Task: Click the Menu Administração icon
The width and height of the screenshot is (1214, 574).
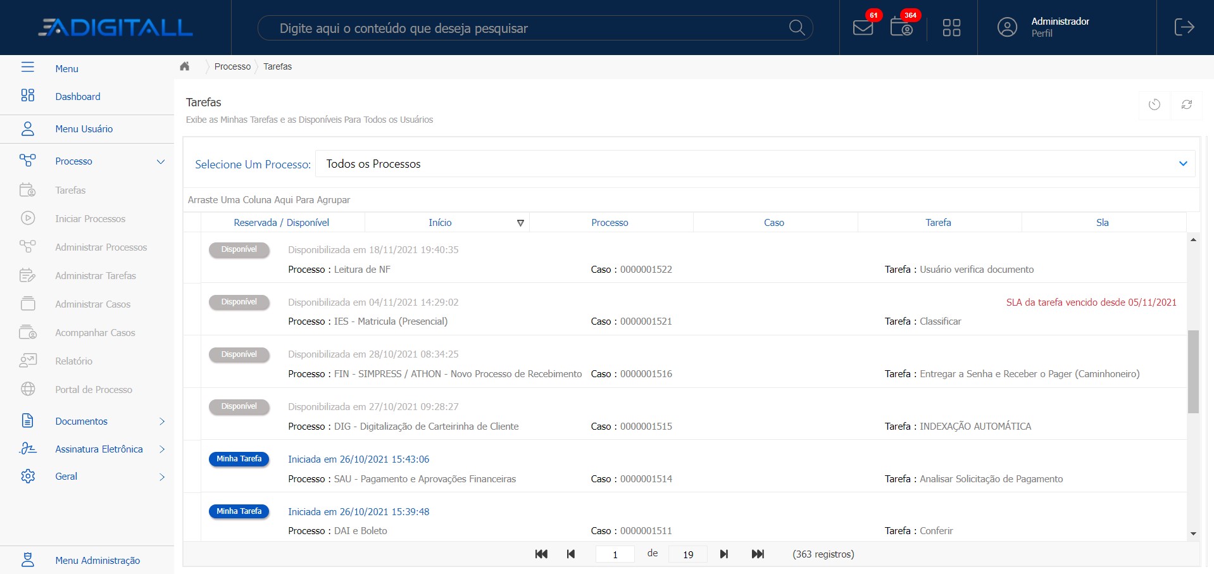Action: (28, 560)
